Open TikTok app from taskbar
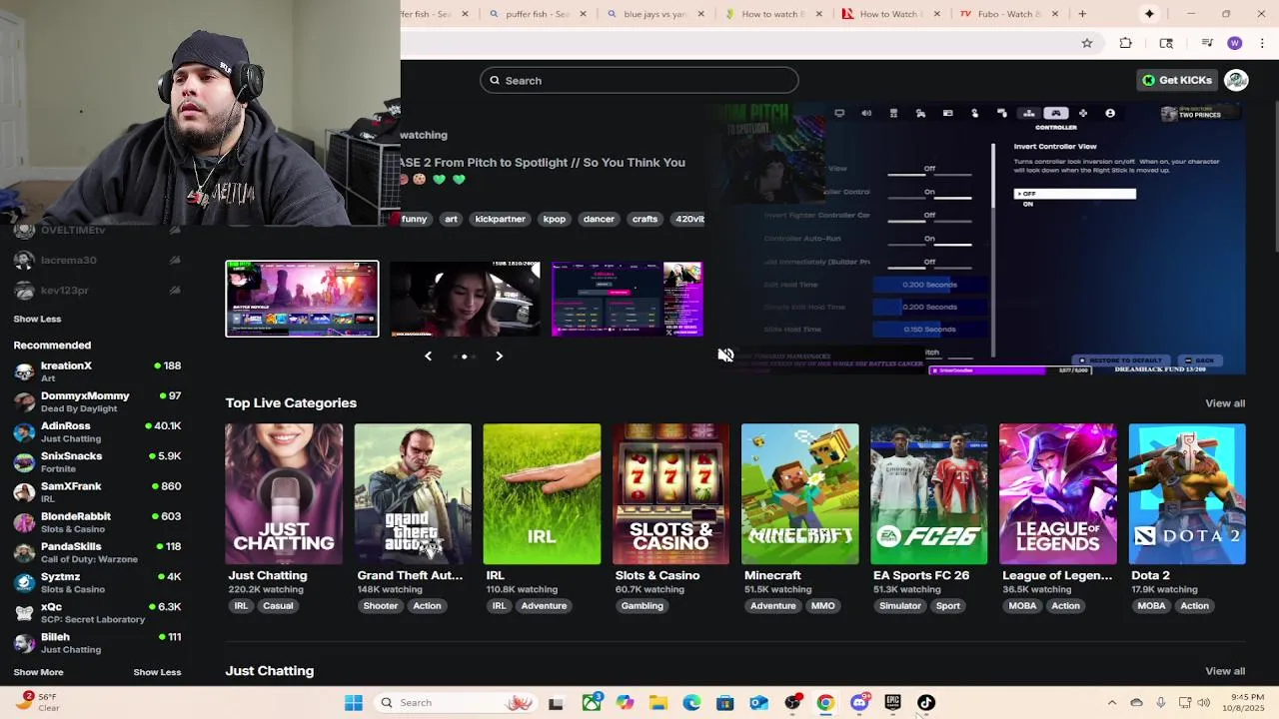The height and width of the screenshot is (719, 1279). click(926, 703)
